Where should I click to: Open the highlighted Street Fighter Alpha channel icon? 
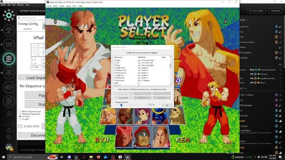[9, 59]
